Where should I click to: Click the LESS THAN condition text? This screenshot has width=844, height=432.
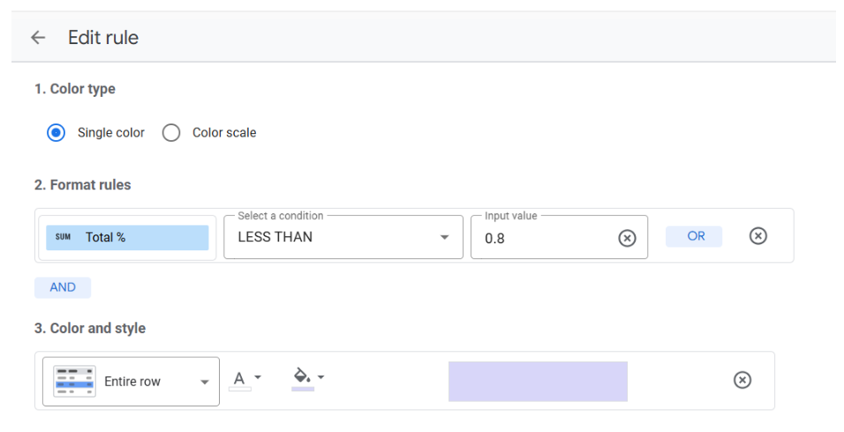[275, 237]
